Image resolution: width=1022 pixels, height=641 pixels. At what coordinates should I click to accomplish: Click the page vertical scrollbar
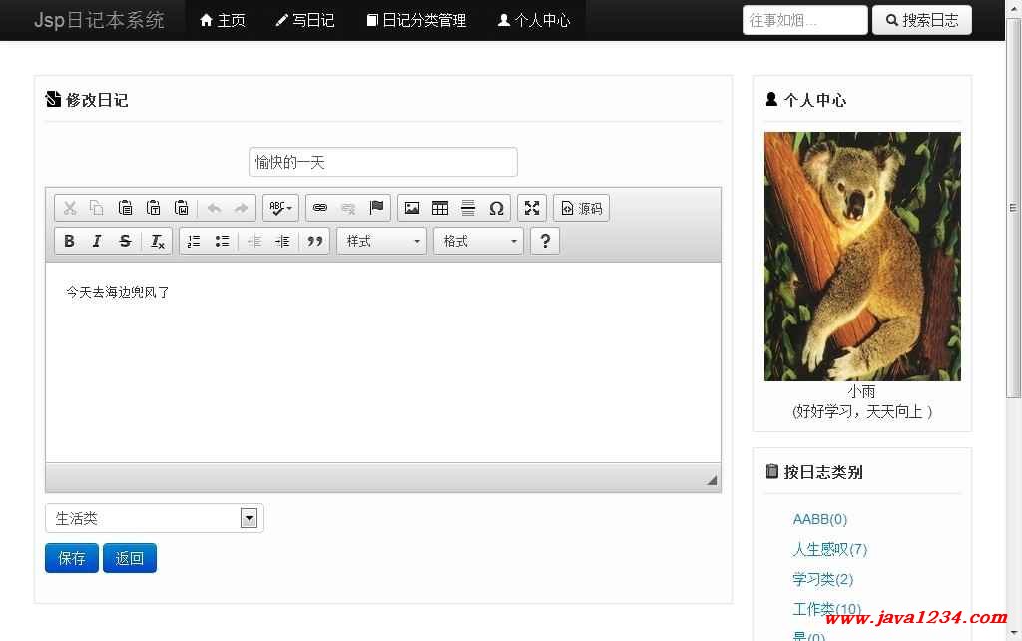[1014, 209]
